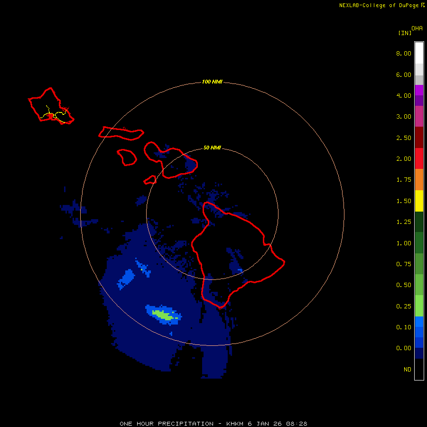
Task: Click the 2.00 legend value
Action: (404, 159)
